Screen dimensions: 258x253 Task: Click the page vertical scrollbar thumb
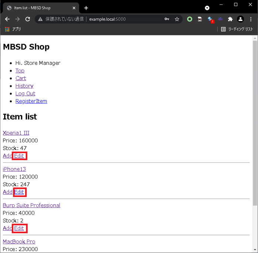click(x=255, y=123)
